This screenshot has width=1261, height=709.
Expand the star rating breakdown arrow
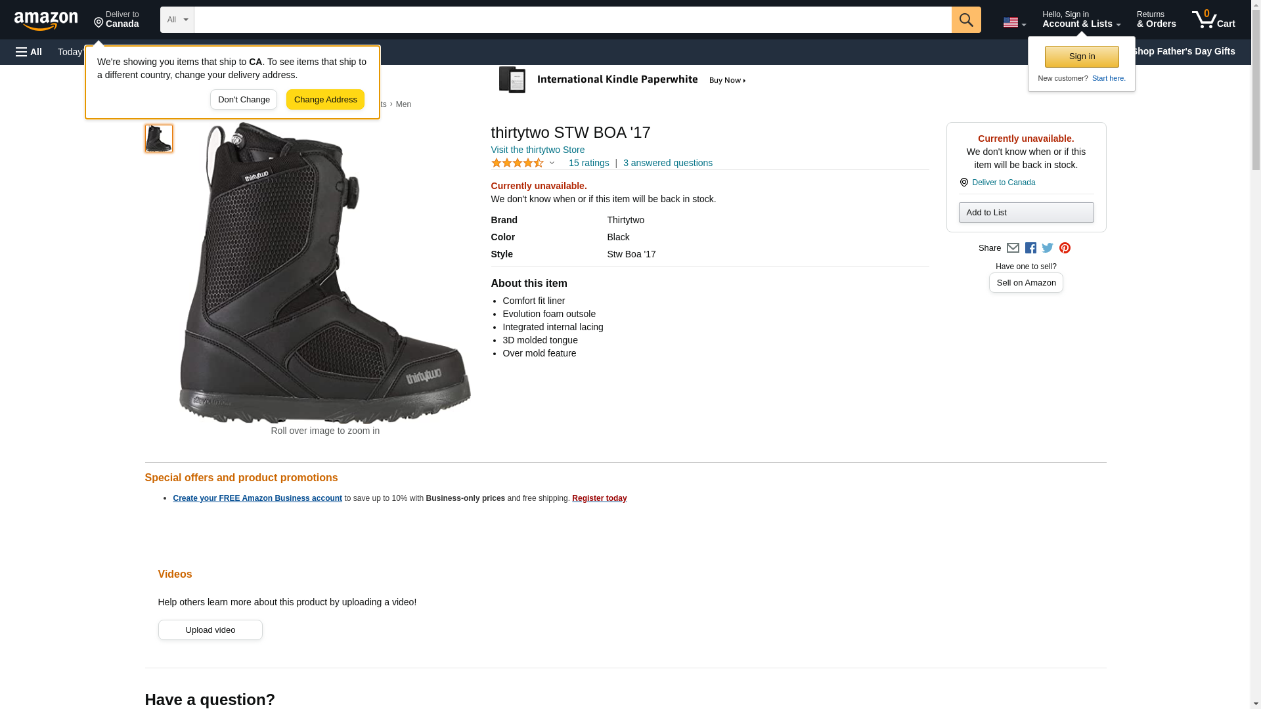pyautogui.click(x=552, y=163)
